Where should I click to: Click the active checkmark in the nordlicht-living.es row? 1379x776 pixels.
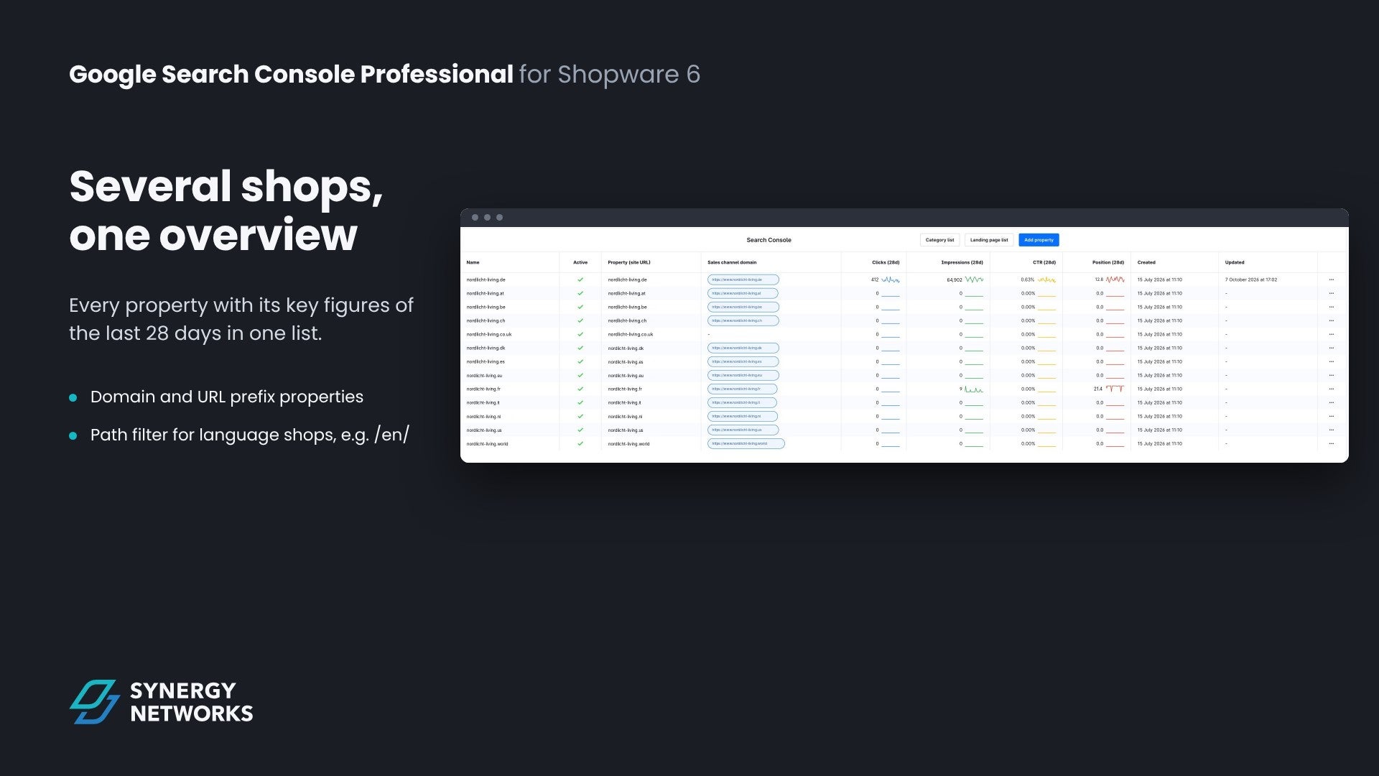click(x=580, y=361)
